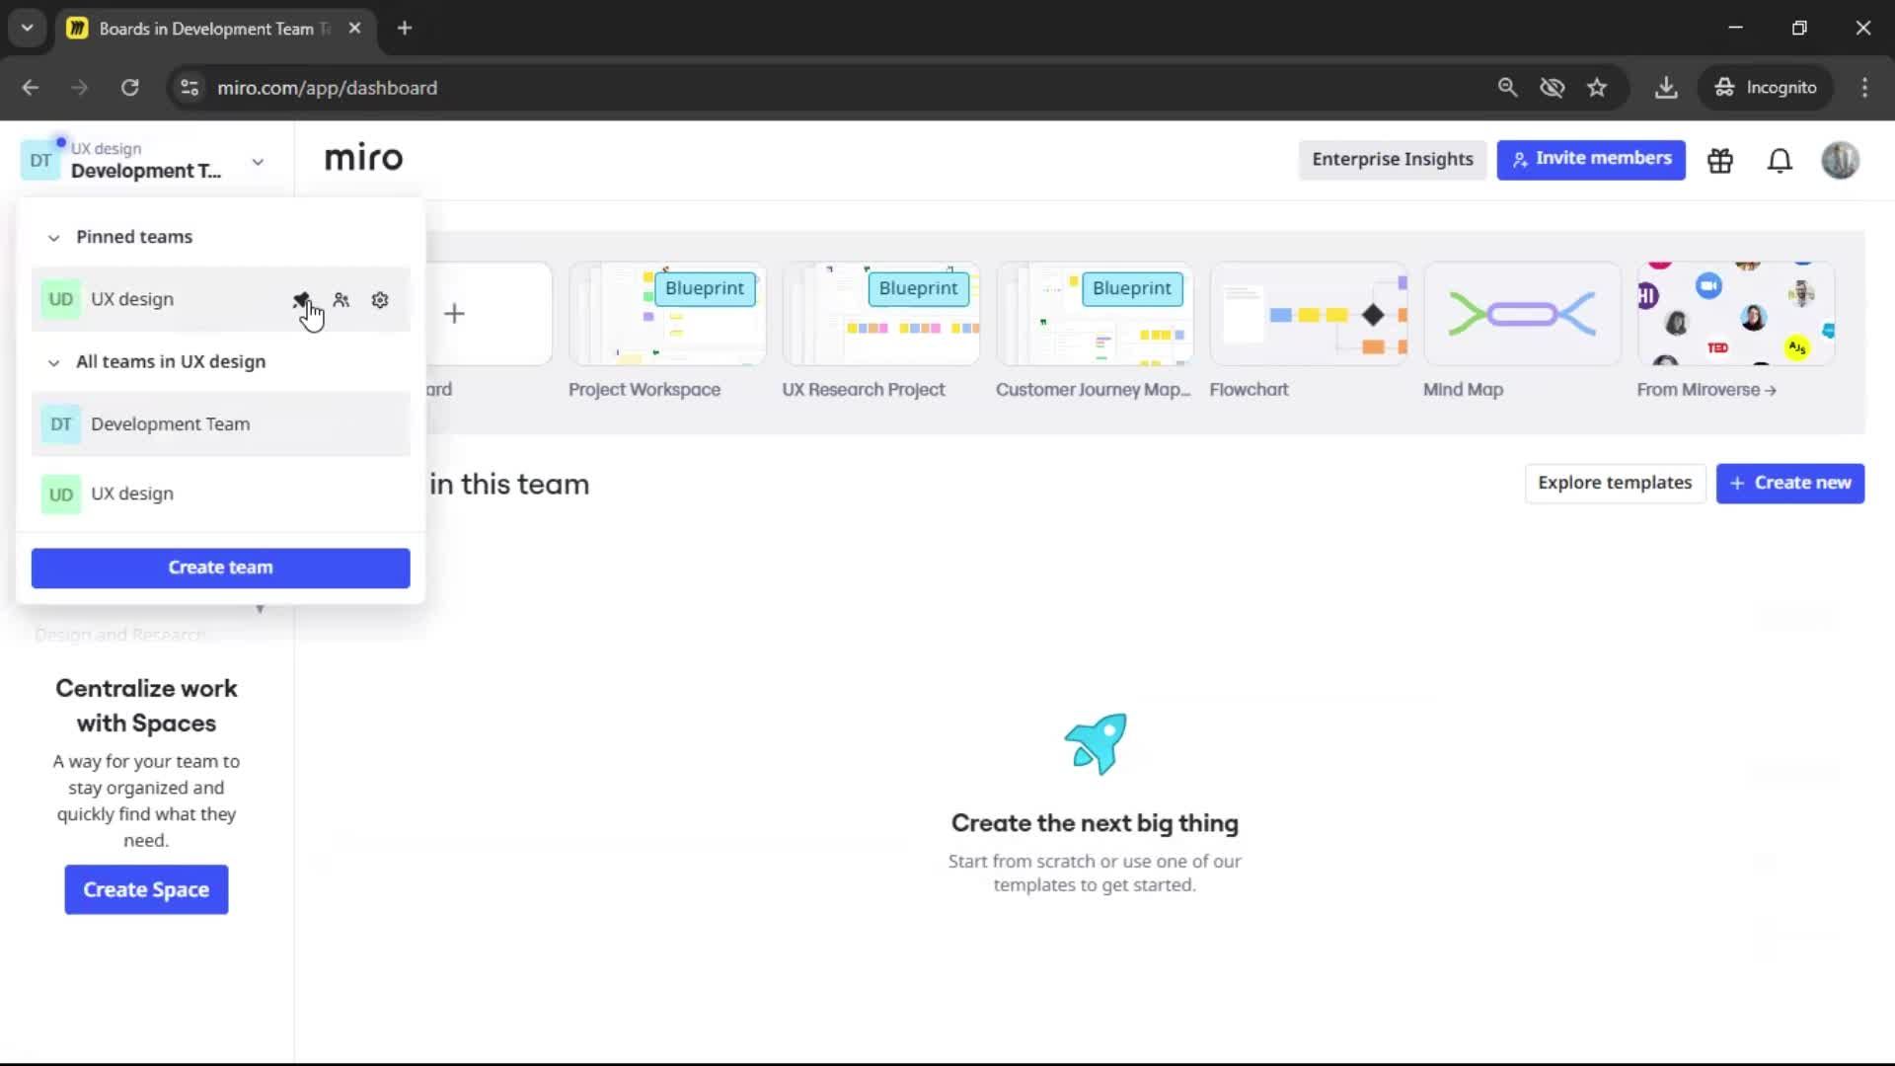Open the tab search dropdown
The width and height of the screenshot is (1895, 1066).
(28, 29)
